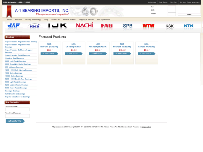Open product link 1203
This screenshot has width=203, height=152.
point(146,44)
